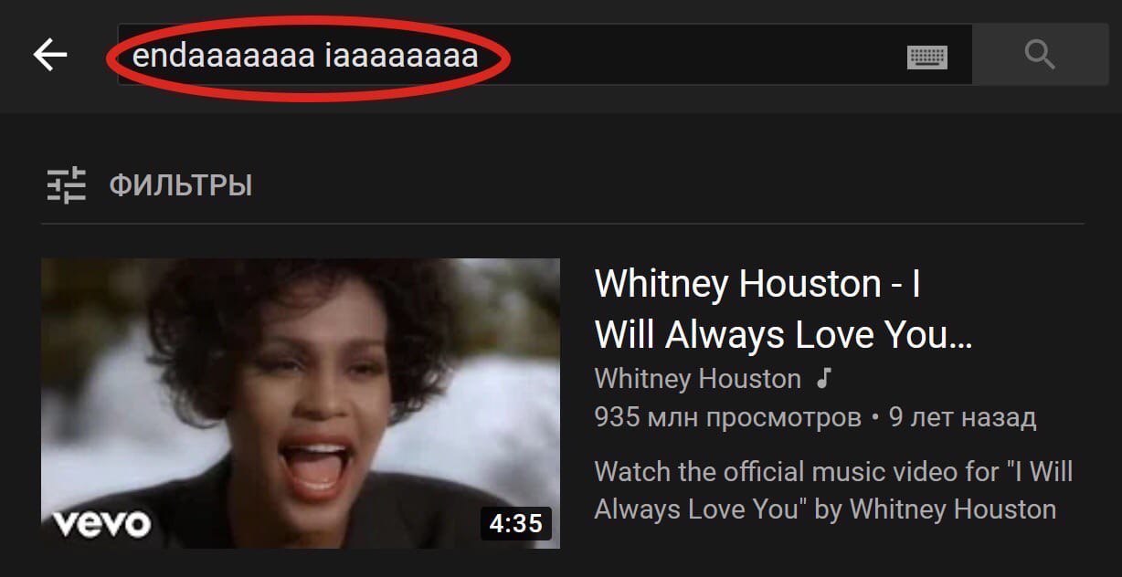Click into the search text field
The image size is (1122, 577).
[x=545, y=55]
